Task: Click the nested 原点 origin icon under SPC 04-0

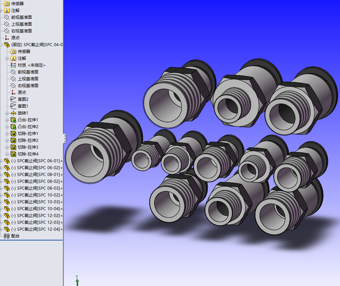Action: pos(13,93)
